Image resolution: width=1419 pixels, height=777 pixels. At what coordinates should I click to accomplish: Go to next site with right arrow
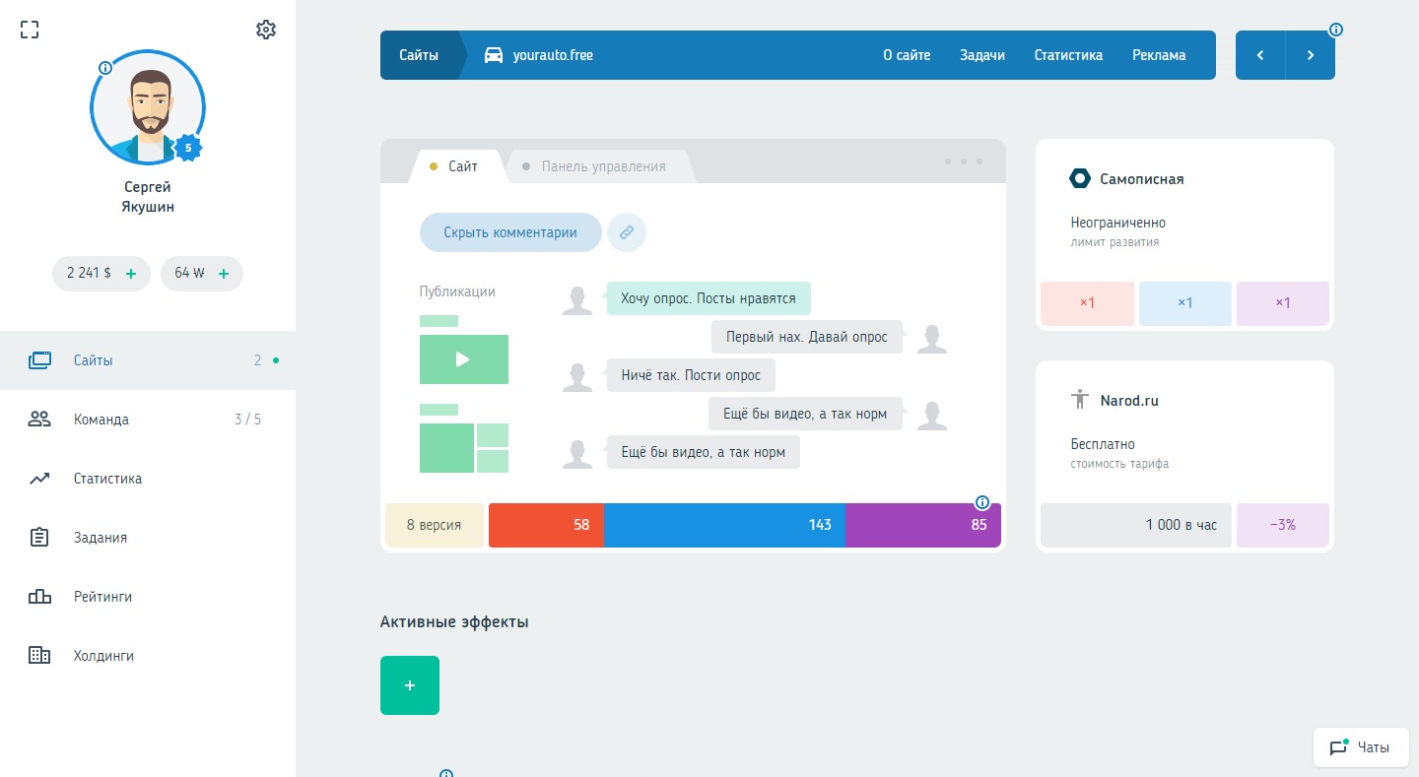coord(1310,55)
